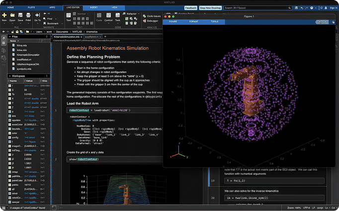Go up one folder in the address bar

click(13, 32)
